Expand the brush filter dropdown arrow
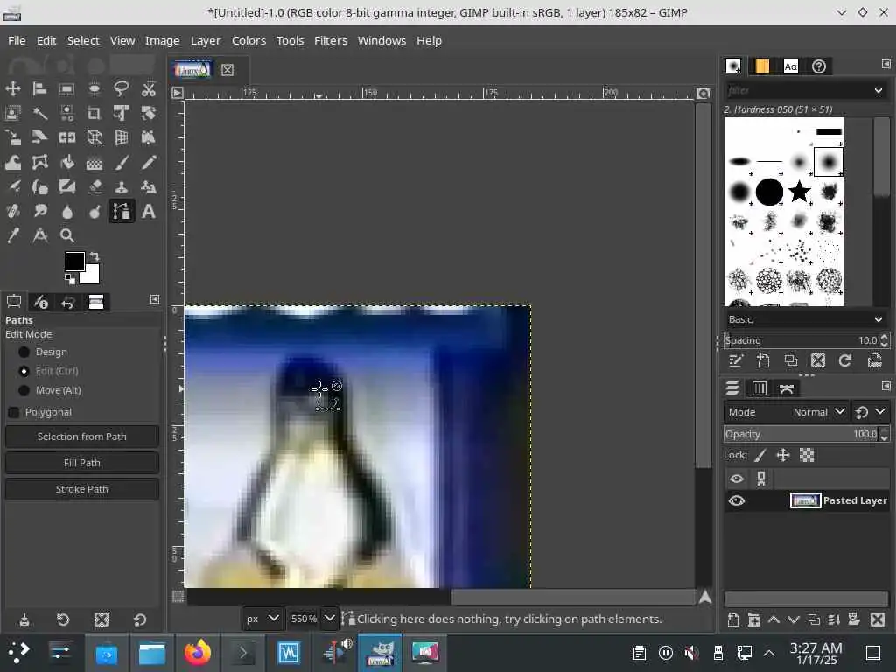The height and width of the screenshot is (672, 896). coord(878,90)
